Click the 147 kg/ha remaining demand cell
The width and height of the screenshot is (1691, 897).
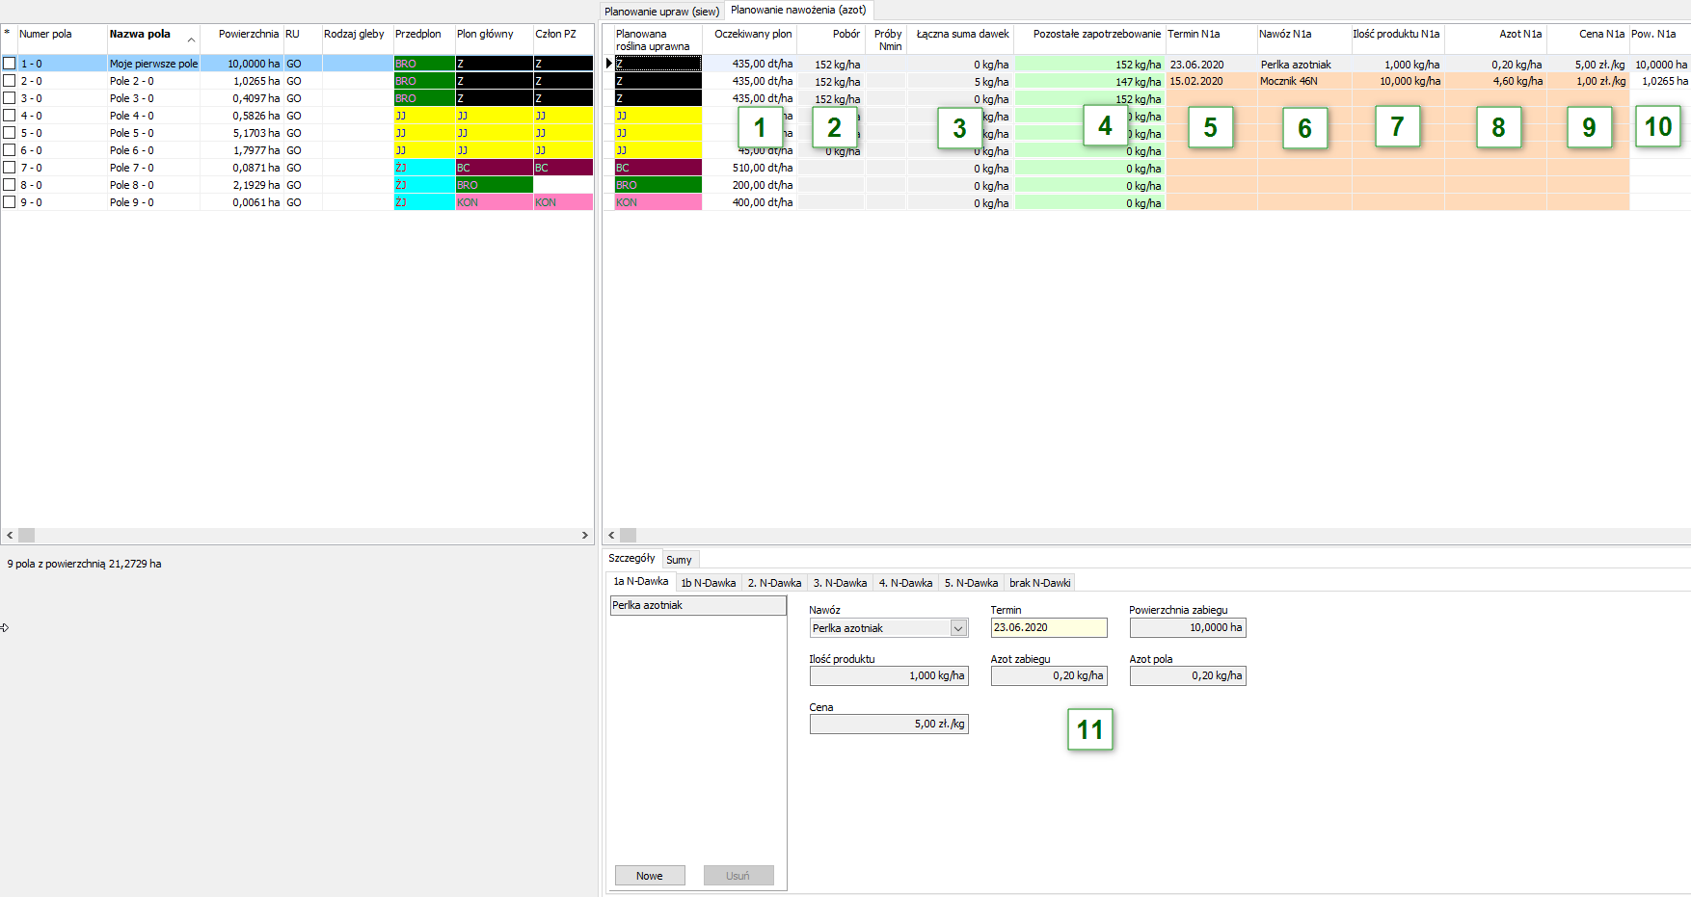[x=1089, y=82]
